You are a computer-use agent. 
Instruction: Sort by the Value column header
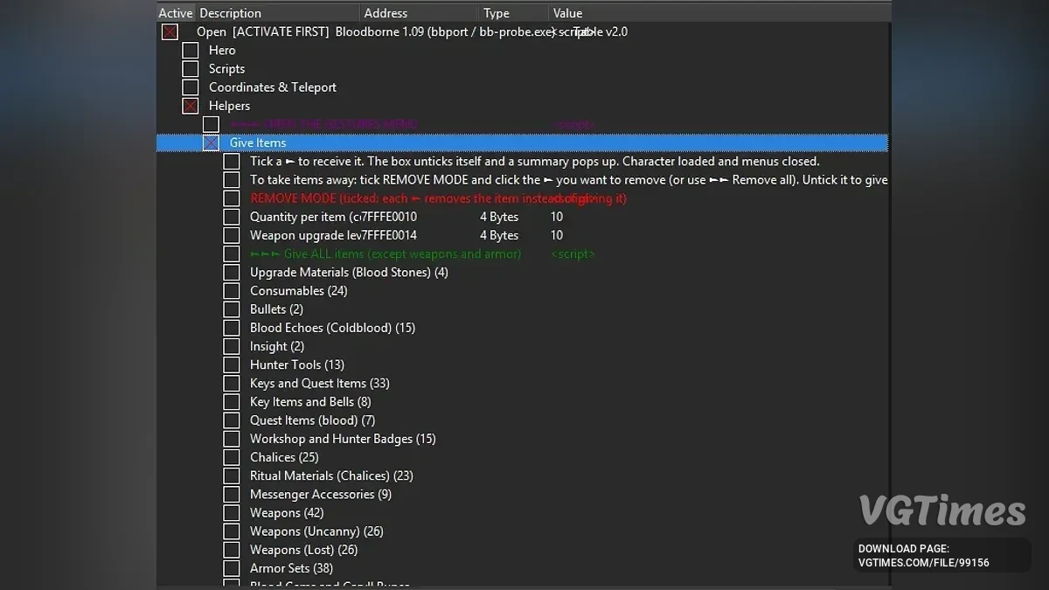(x=719, y=13)
